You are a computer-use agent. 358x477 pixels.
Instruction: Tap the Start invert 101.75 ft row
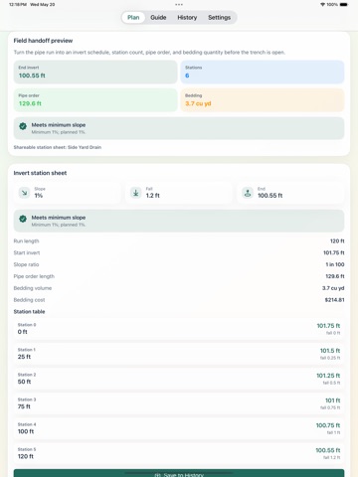click(179, 252)
